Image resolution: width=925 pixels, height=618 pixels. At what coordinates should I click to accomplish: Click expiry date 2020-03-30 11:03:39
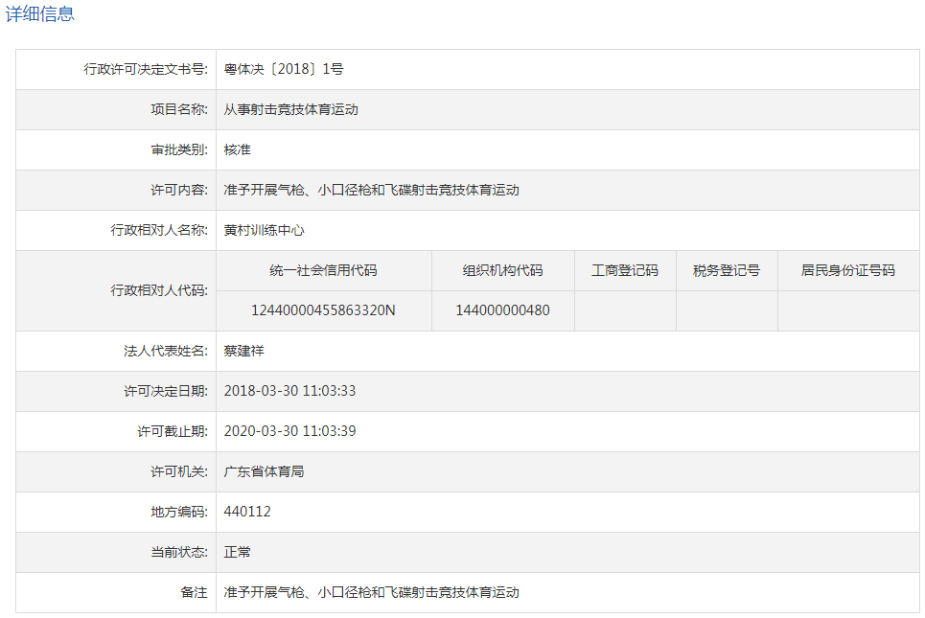tap(289, 431)
